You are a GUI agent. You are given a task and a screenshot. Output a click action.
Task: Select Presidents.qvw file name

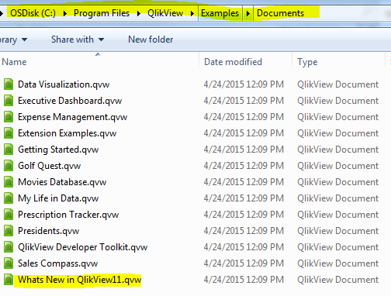point(49,231)
